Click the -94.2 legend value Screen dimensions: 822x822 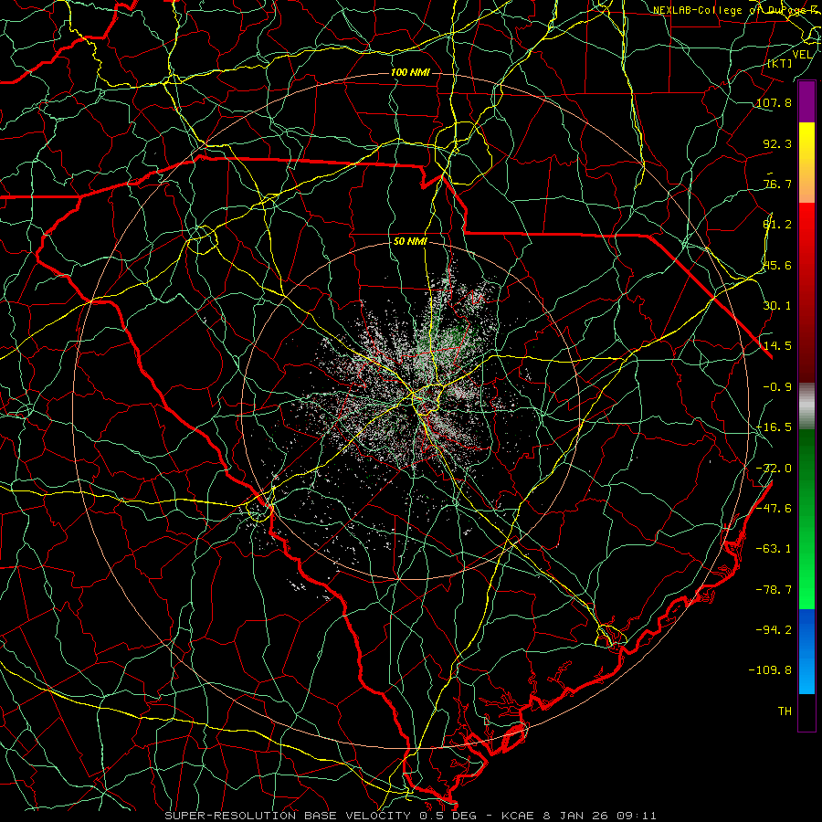click(774, 630)
